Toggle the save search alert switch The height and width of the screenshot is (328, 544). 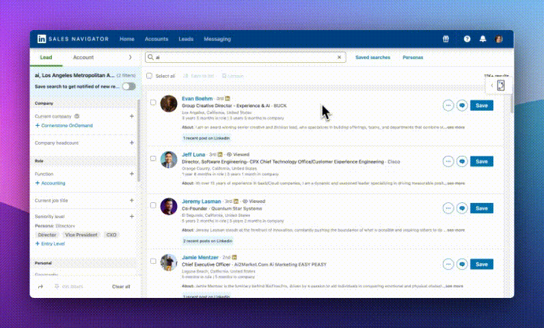coord(128,86)
